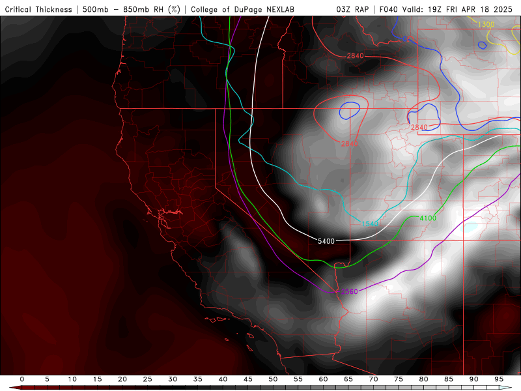Screen dimensions: 521x391
Task: Click the colorbar tick label "90"
Action: [x=473, y=379]
